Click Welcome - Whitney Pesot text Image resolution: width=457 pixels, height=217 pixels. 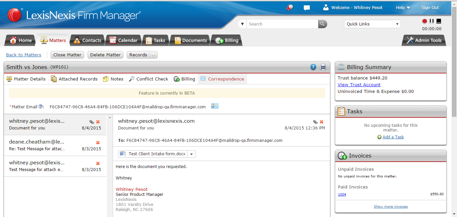pos(357,8)
